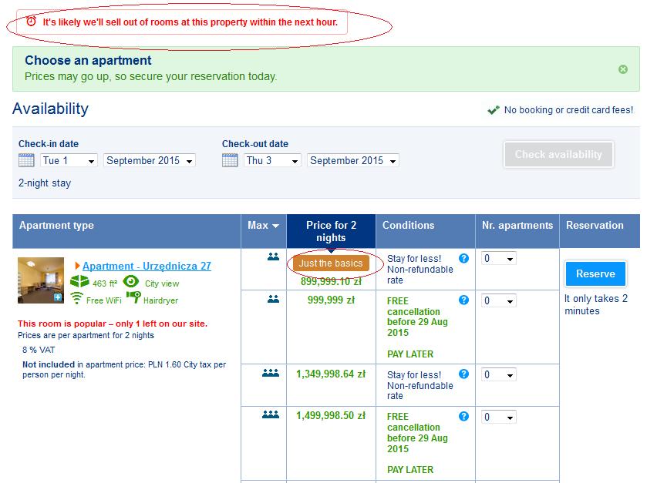Viewport: 647px width, 483px height.
Task: Click the 463 ft² room size icon
Action: tap(79, 281)
